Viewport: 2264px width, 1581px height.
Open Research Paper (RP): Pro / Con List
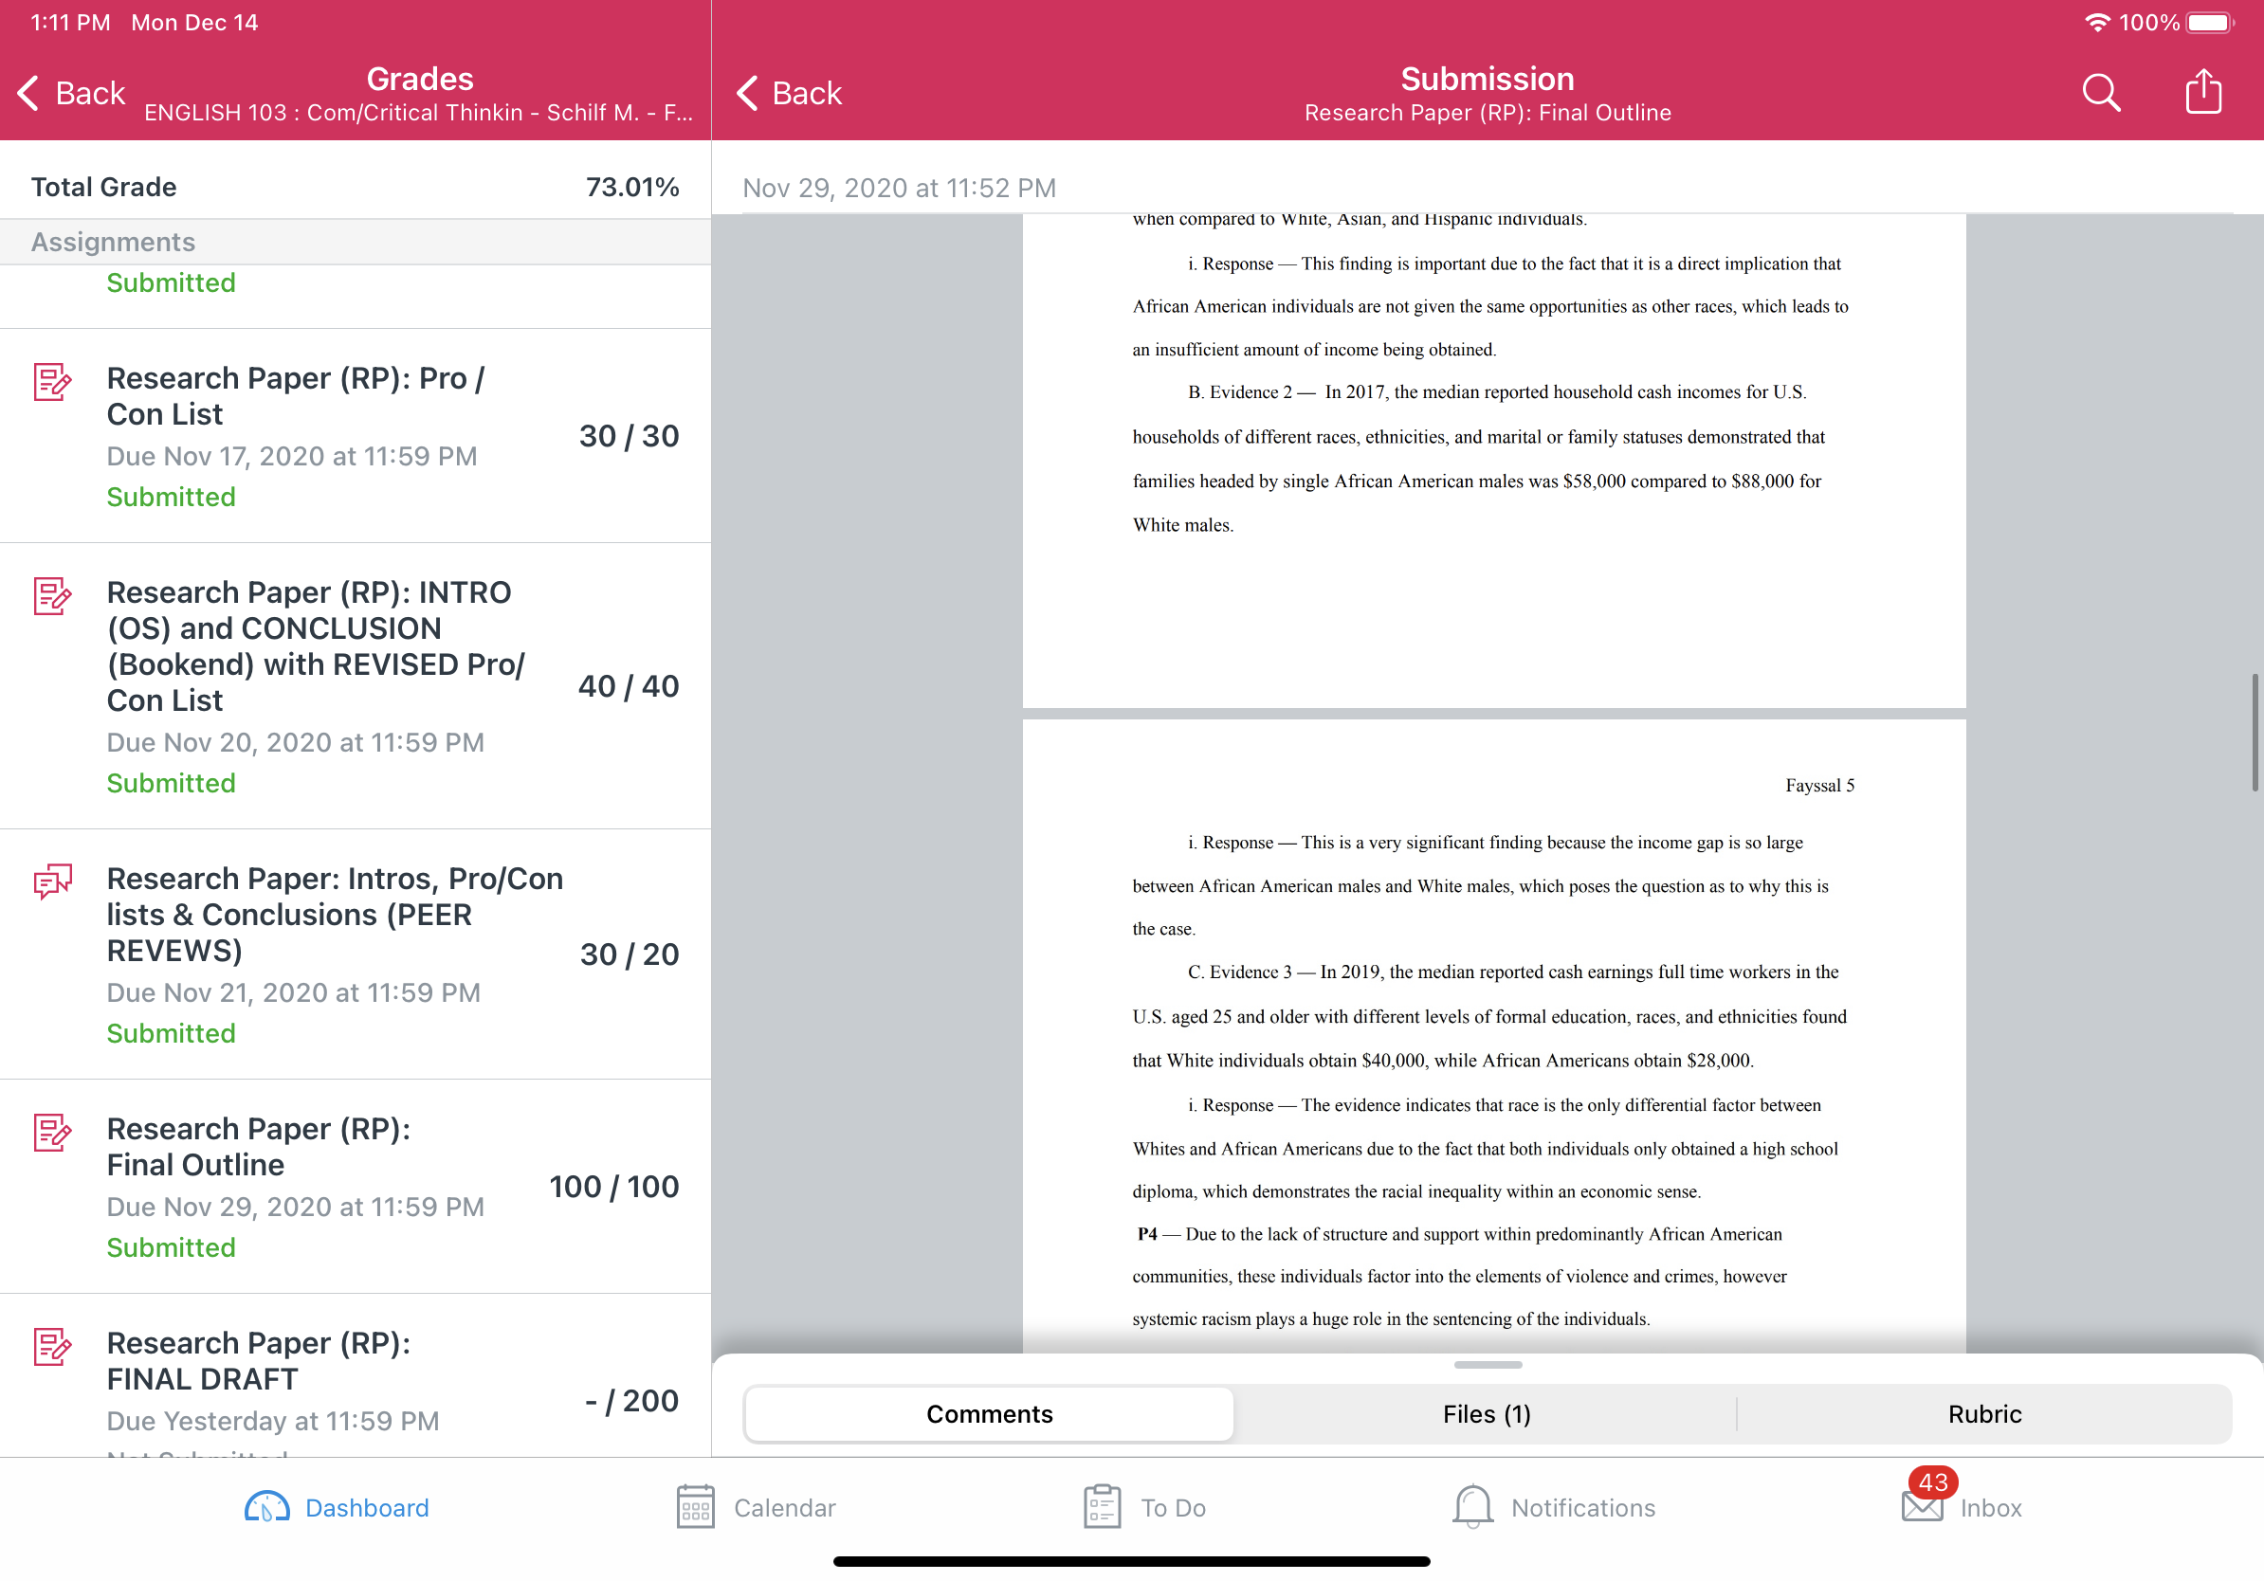click(355, 436)
